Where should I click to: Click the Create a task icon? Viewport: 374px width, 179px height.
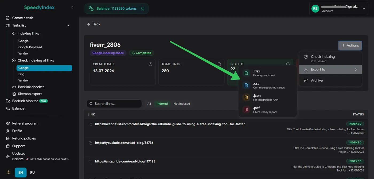tap(8, 18)
